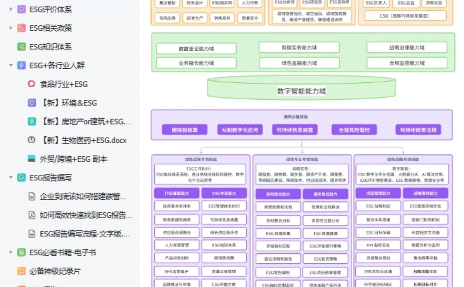This screenshot has height=287, width=464.
Task: Click the green book icon for ESG必看书籍-电子书
Action: click(21, 253)
